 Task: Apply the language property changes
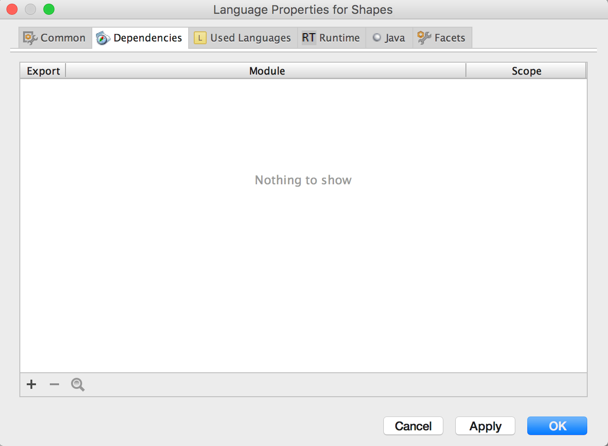point(485,426)
